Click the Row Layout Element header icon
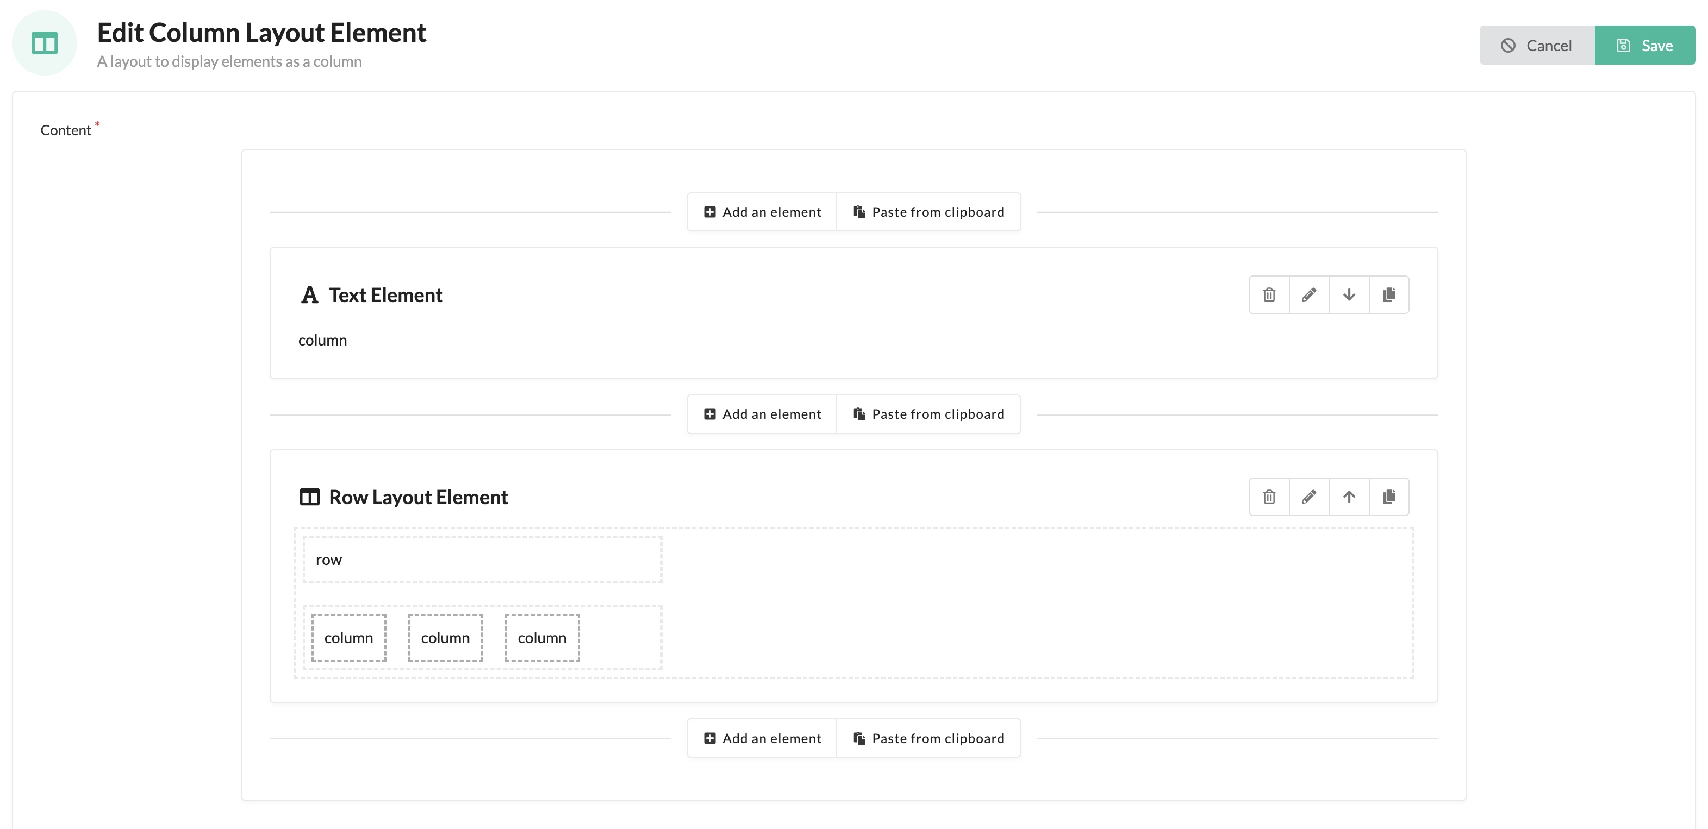The image size is (1708, 829). [x=309, y=496]
